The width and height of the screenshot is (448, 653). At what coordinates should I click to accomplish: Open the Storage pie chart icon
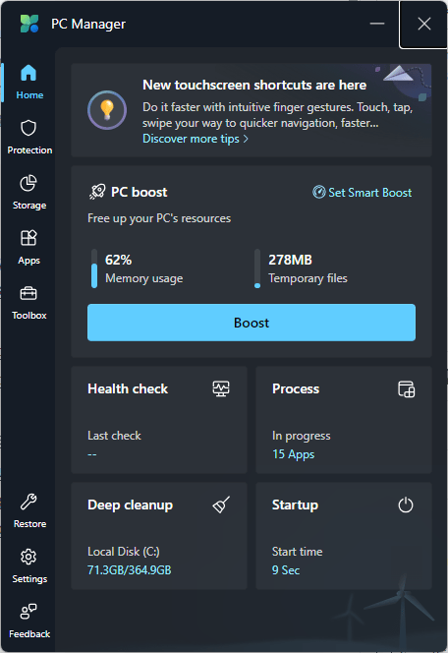[x=28, y=183]
